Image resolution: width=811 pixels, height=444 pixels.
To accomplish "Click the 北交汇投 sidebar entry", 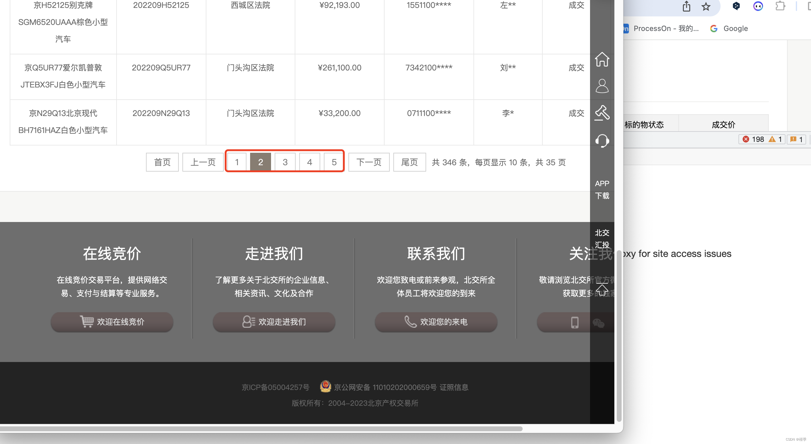I will click(x=602, y=239).
